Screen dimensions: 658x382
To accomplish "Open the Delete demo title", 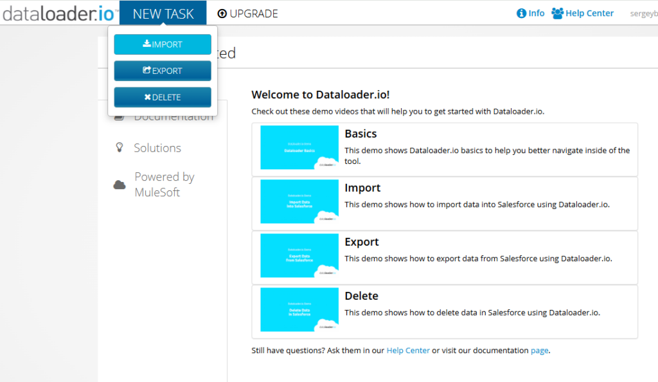I will pos(361,296).
